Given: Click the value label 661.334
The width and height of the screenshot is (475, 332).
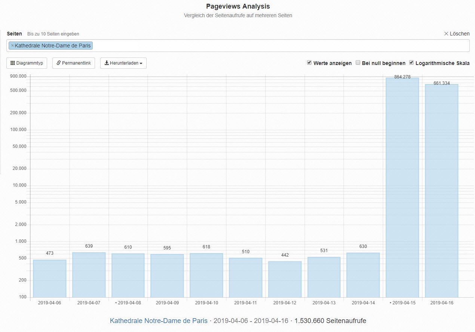Looking at the screenshot, I should (442, 83).
